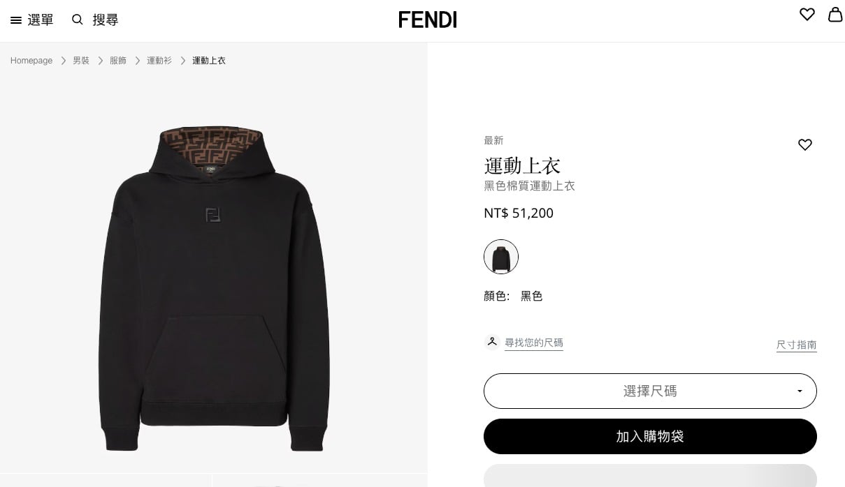
Task: Navigate to 男裝 breadcrumb
Action: tap(81, 61)
